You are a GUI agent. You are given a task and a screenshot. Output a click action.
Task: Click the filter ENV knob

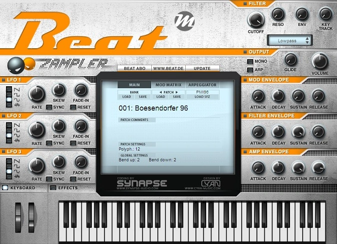[x=302, y=14]
